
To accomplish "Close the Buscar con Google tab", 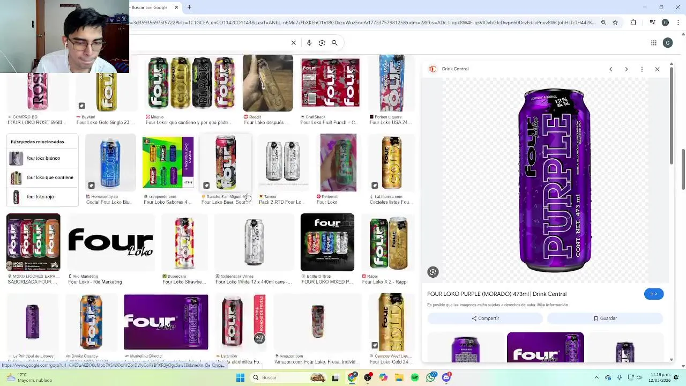I will pos(176,8).
